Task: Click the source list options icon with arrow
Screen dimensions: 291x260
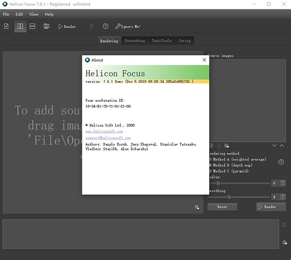Action: point(226,146)
